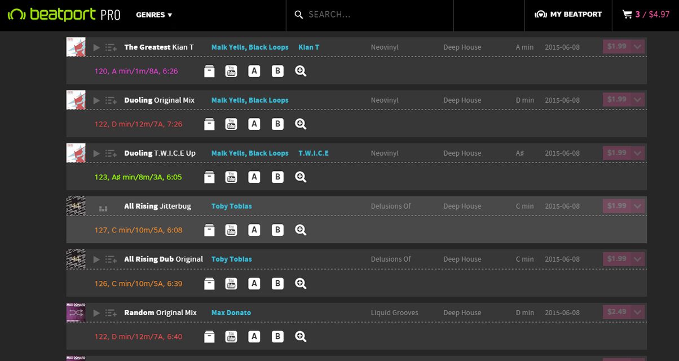Zoom into the waveform of All Rising Dub Original

click(301, 283)
